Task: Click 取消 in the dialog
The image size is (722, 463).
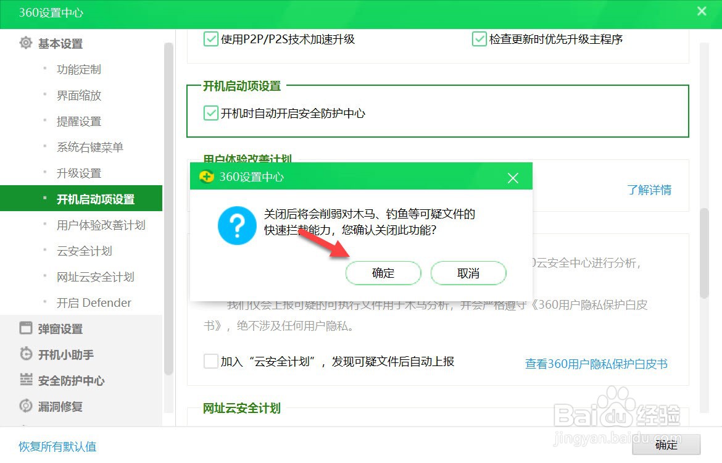Action: coord(468,273)
